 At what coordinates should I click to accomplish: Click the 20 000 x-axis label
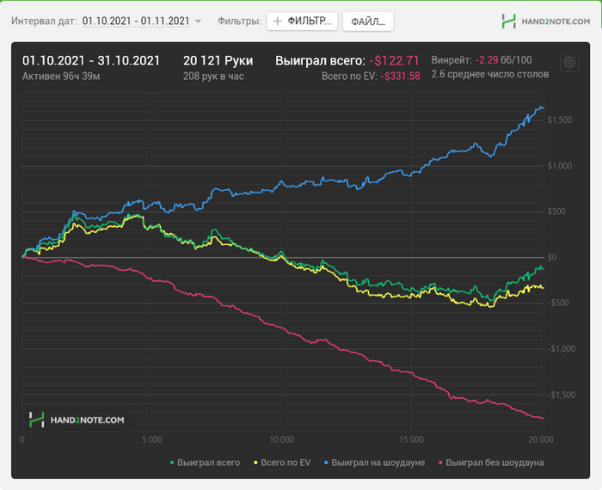pos(541,440)
